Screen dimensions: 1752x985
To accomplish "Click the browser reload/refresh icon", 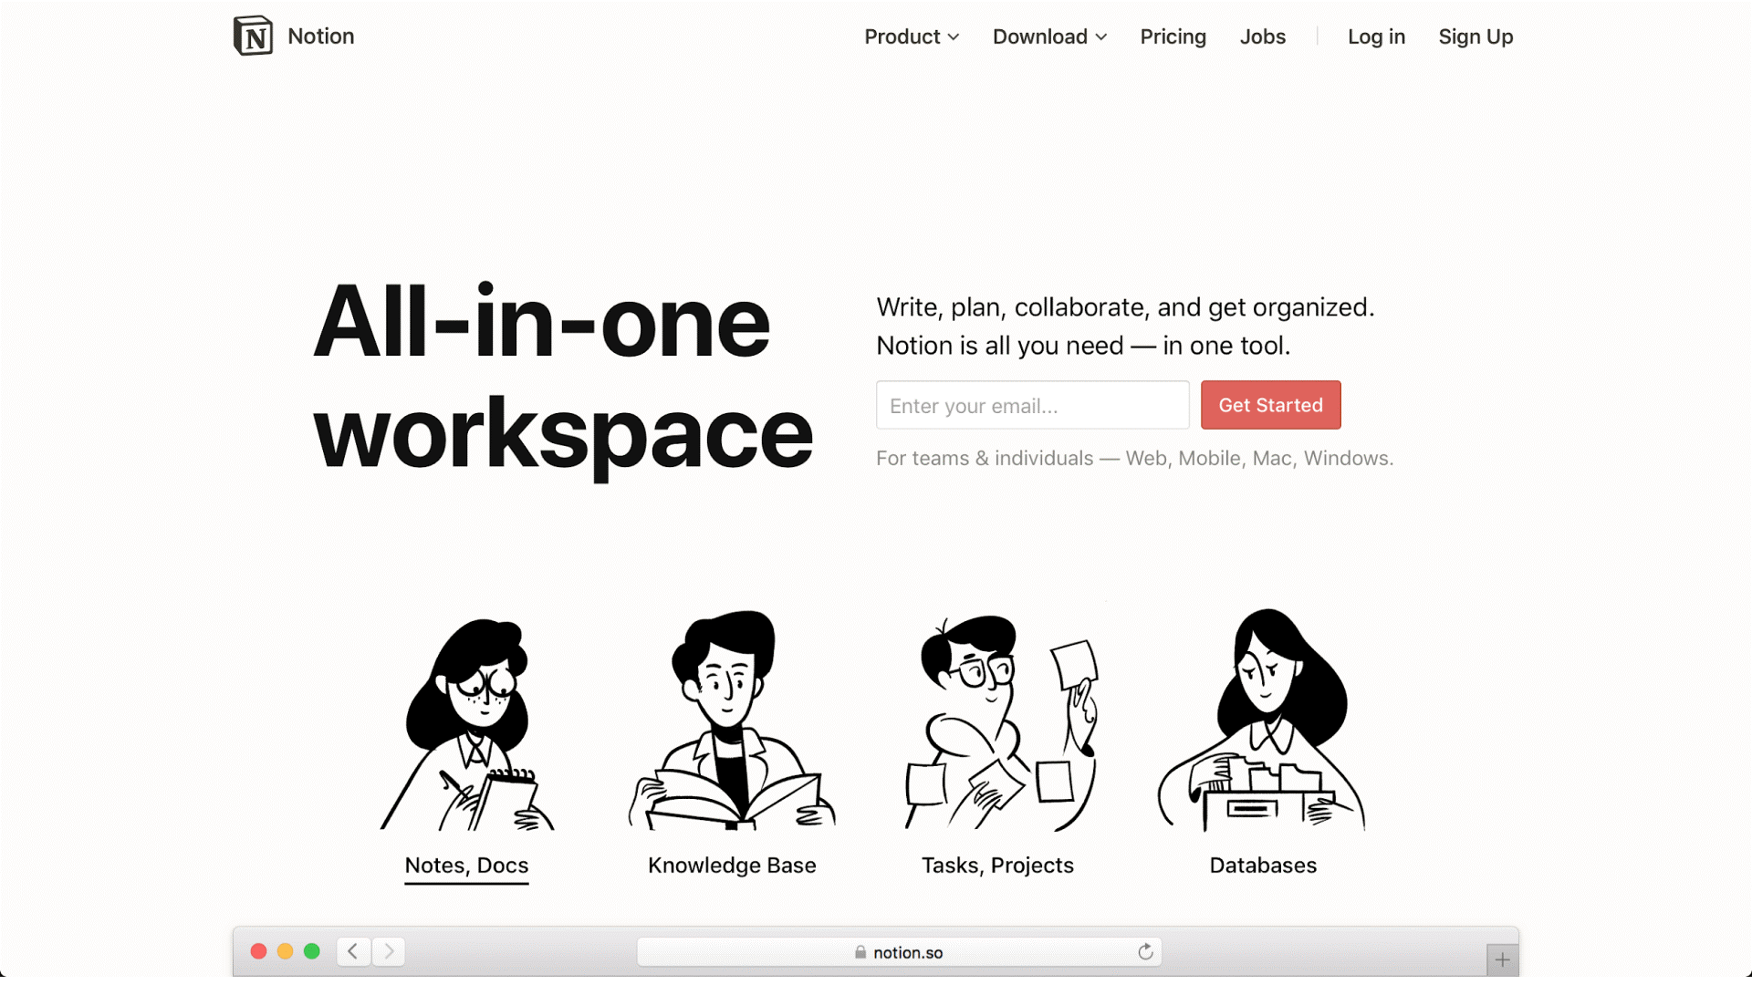I will (x=1145, y=951).
